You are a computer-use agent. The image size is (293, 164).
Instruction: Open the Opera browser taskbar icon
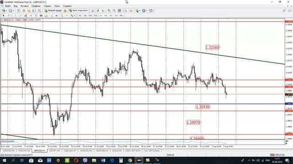(x=76, y=160)
